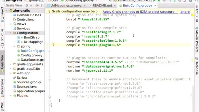Open the Maven Projects side panel
199x112 pixels.
tap(197, 40)
